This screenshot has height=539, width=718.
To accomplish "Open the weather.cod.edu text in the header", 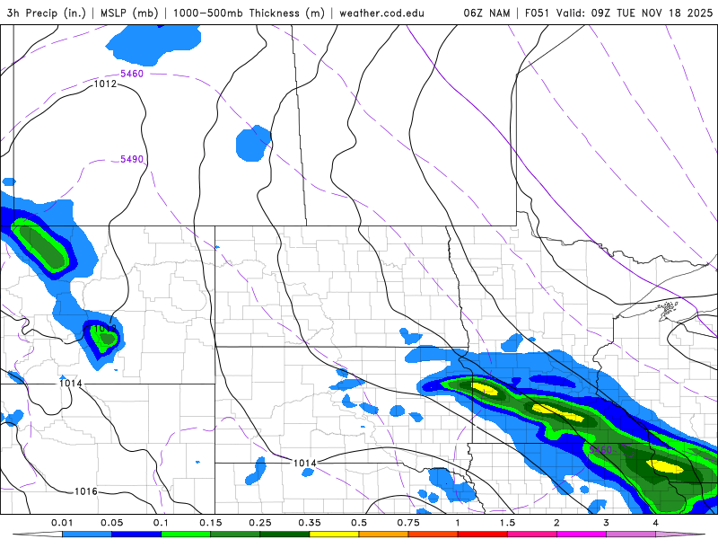I will click(381, 13).
